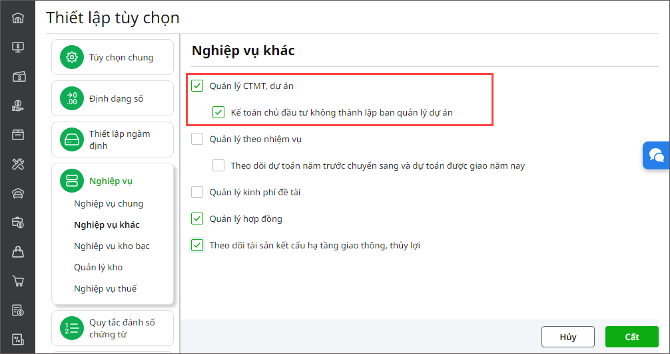
Task: Uncheck Quản lý CTMT, dự án
Action: (197, 86)
